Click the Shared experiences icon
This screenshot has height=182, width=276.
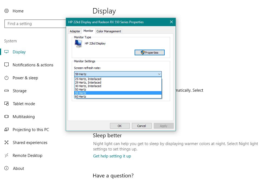[7, 142]
